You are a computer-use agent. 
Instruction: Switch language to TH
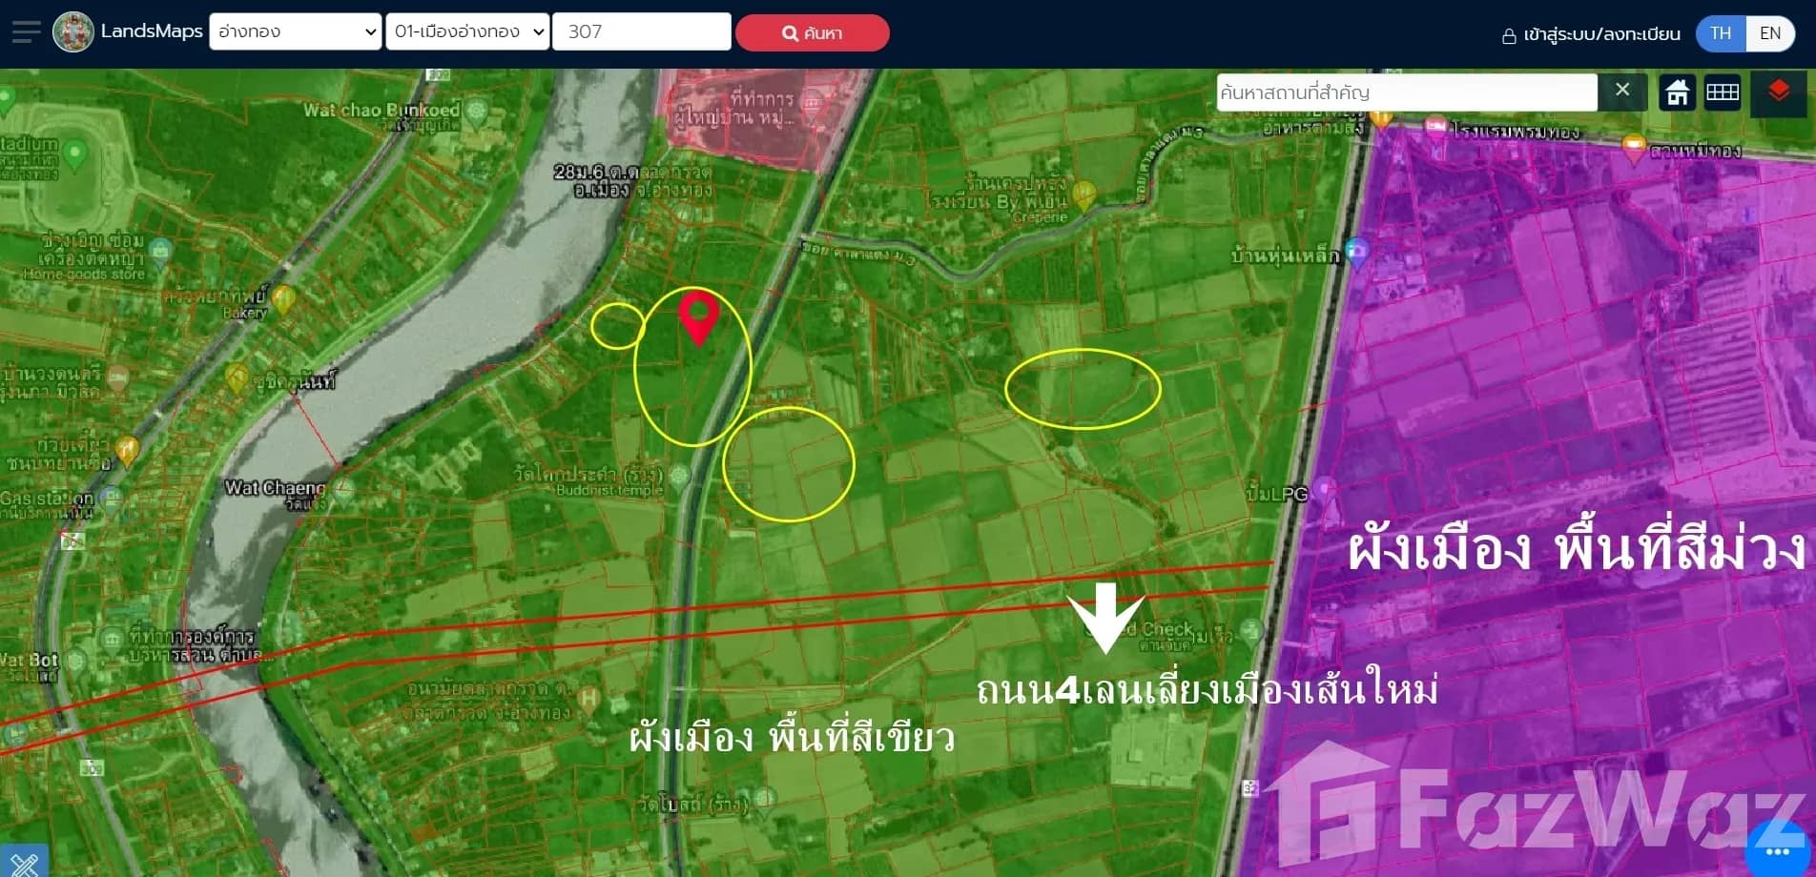point(1721,33)
